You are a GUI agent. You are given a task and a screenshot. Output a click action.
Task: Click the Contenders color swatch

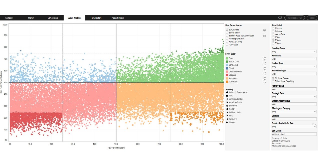[x=227, y=65]
